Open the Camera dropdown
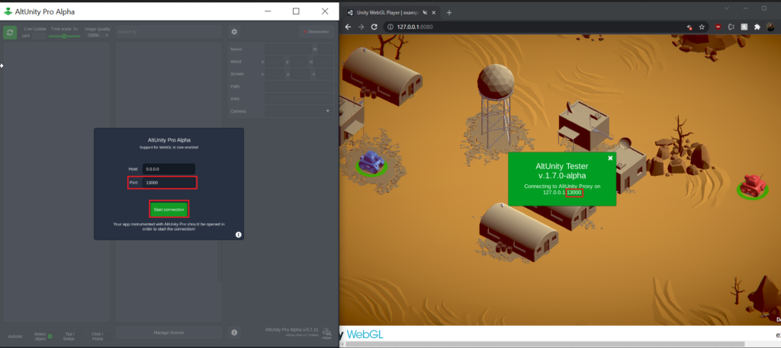The image size is (781, 348). click(x=299, y=111)
